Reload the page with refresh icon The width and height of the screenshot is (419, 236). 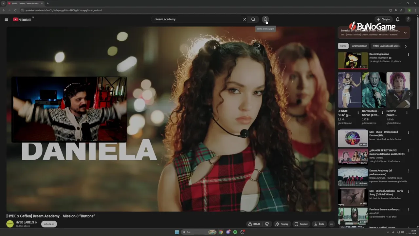(x=15, y=10)
